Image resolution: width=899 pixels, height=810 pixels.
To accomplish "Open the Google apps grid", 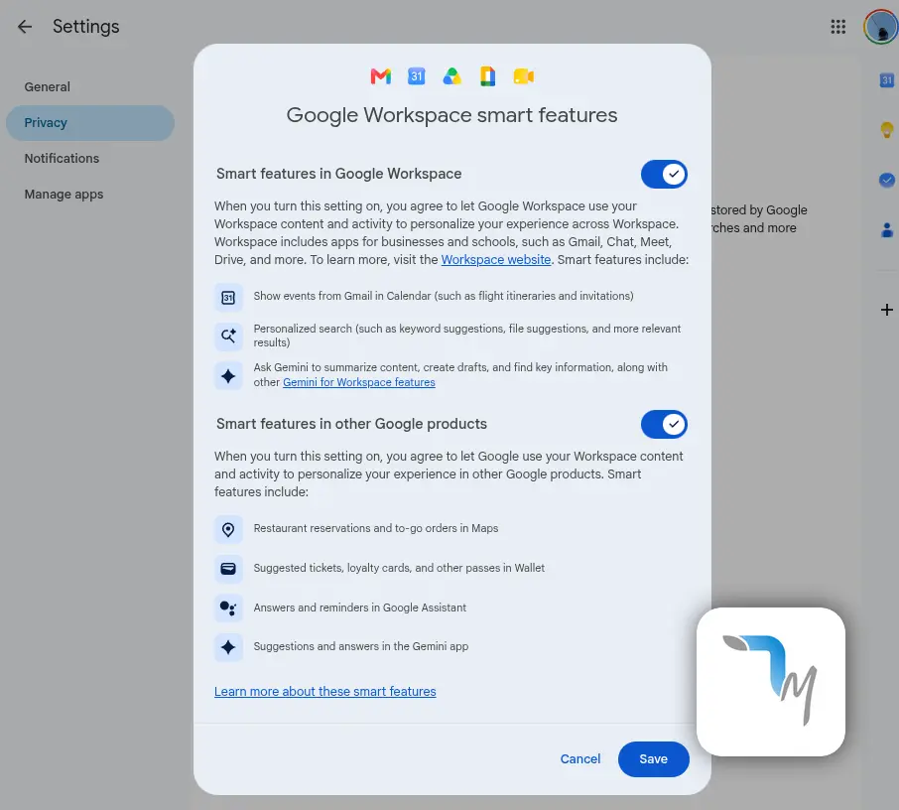I will pos(837,27).
